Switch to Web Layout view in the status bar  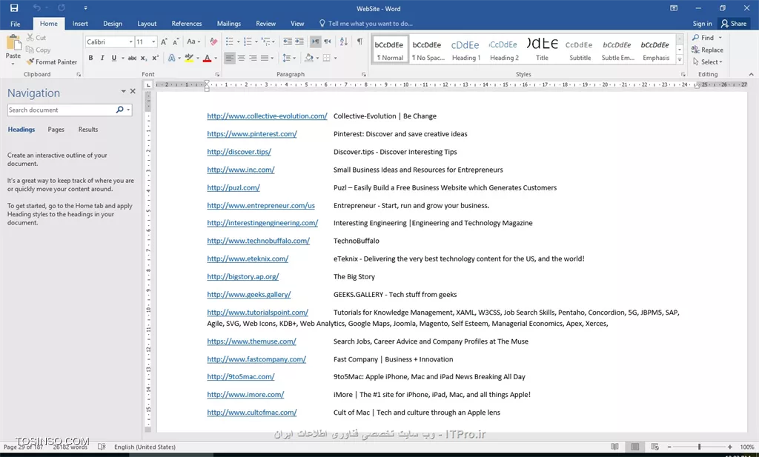click(x=655, y=447)
